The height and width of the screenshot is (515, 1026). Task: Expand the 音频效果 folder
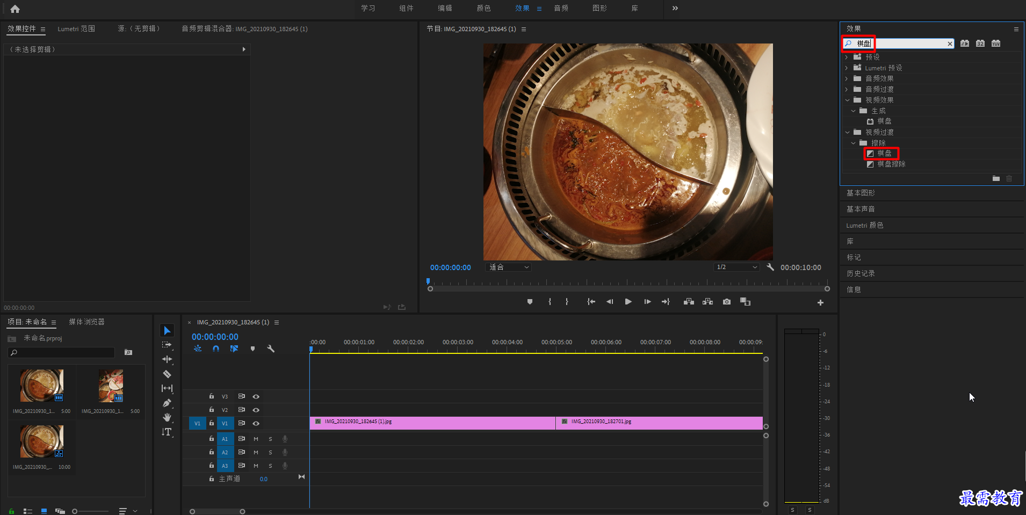[x=847, y=78]
